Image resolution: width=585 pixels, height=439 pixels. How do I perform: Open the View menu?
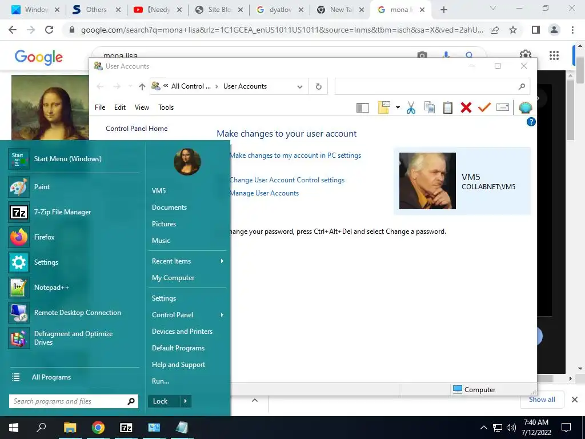(x=142, y=107)
